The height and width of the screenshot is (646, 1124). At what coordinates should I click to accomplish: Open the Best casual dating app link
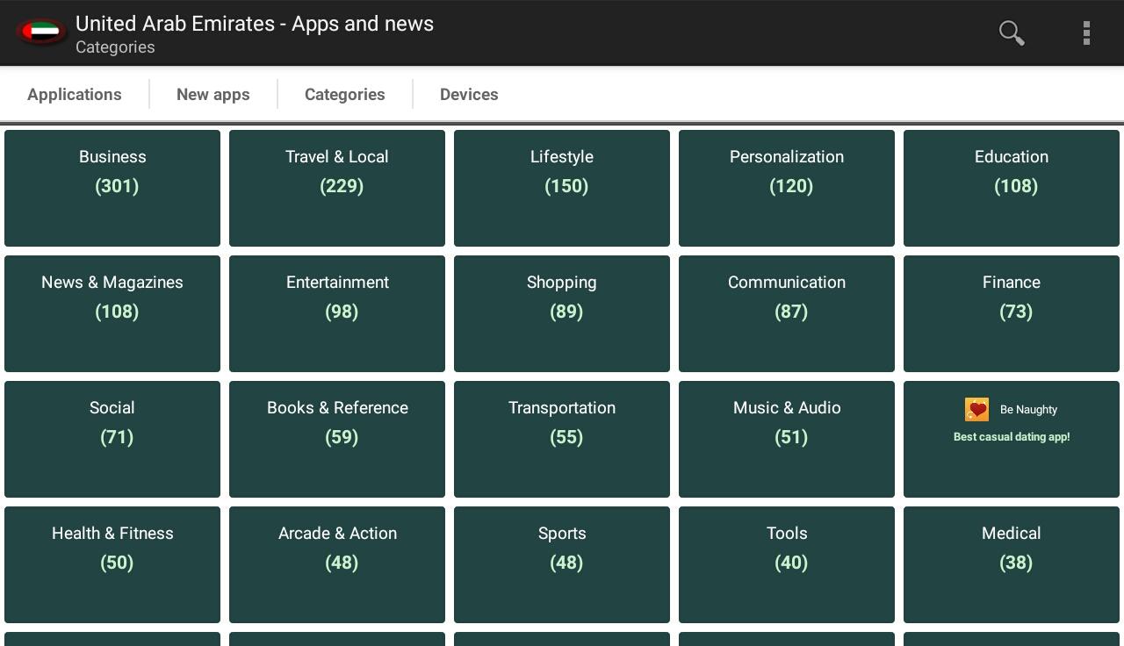pyautogui.click(x=1012, y=437)
